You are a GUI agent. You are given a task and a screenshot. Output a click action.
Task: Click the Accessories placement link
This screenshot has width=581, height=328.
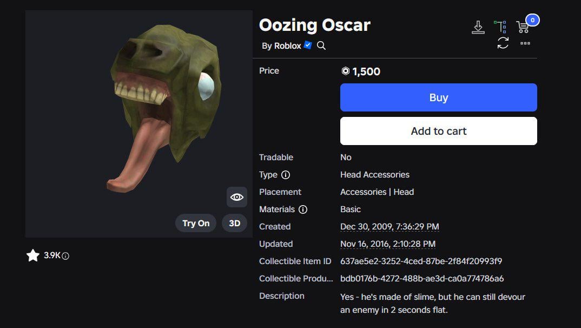(363, 192)
